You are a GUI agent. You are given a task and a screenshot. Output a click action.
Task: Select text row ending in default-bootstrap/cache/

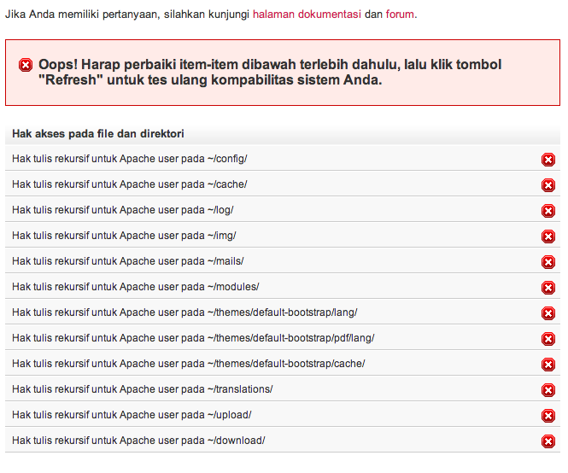pyautogui.click(x=189, y=364)
